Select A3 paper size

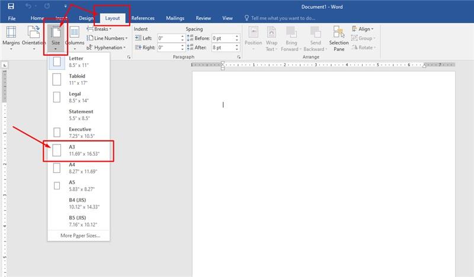pos(80,150)
